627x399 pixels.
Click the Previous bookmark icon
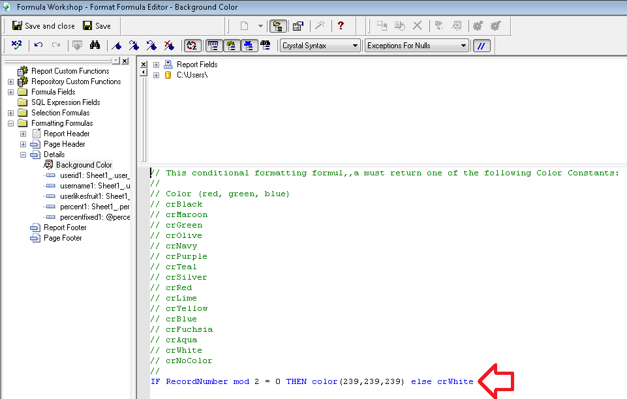tap(151, 46)
